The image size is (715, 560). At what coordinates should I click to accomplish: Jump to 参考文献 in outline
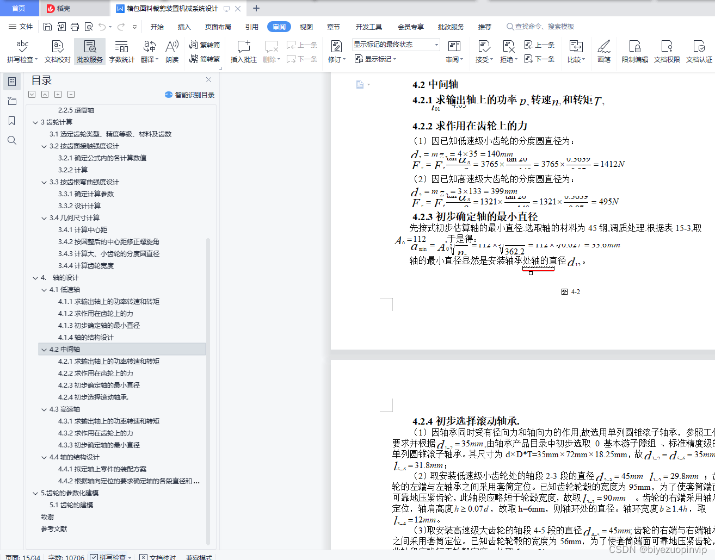(x=54, y=529)
